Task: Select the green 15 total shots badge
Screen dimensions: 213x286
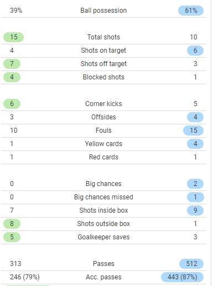Action: [13, 37]
